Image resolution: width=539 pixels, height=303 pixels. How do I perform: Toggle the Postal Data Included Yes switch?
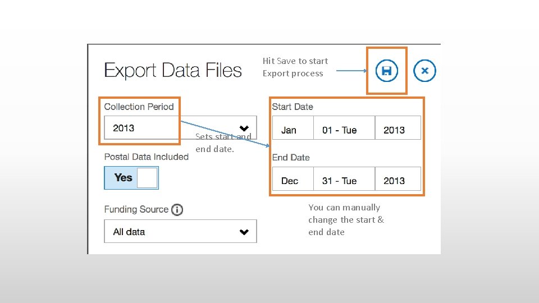tap(131, 178)
